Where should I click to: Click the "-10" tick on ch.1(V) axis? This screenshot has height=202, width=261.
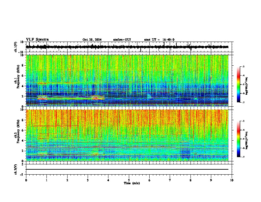point(21,52)
